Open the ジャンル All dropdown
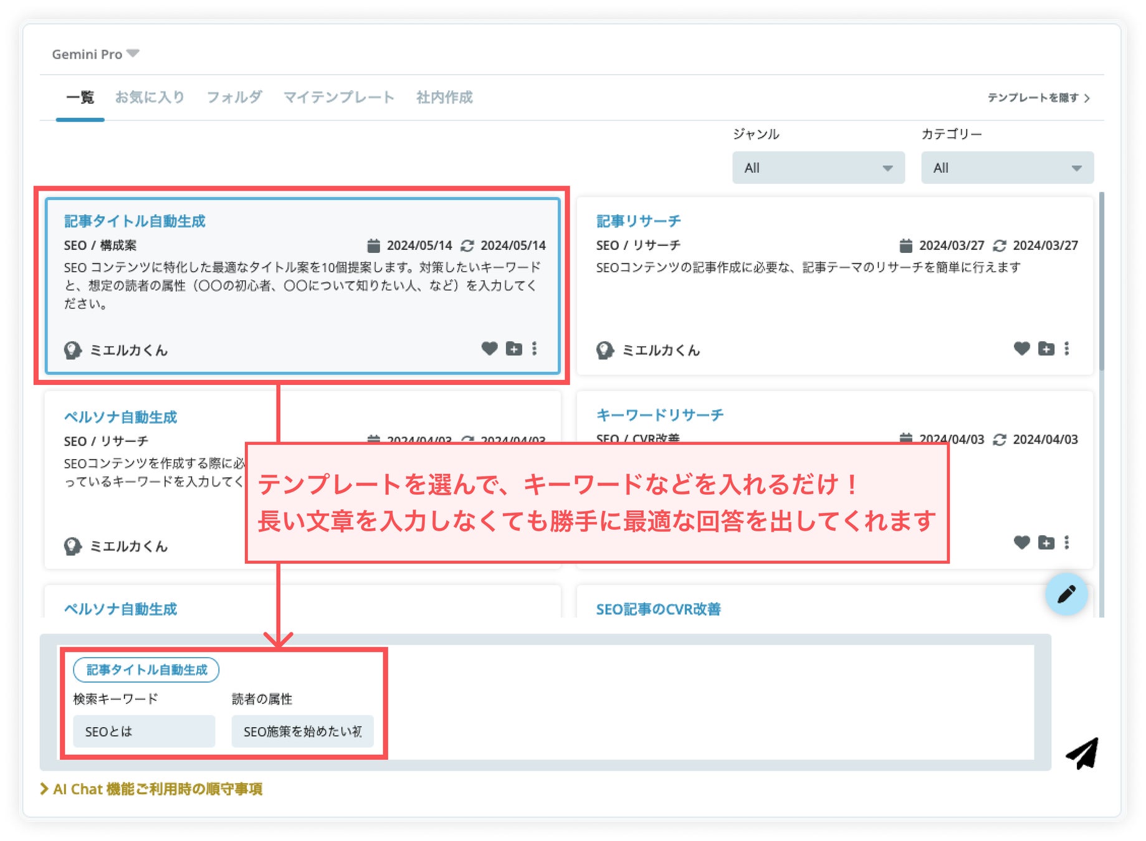The image size is (1146, 841). [x=818, y=168]
